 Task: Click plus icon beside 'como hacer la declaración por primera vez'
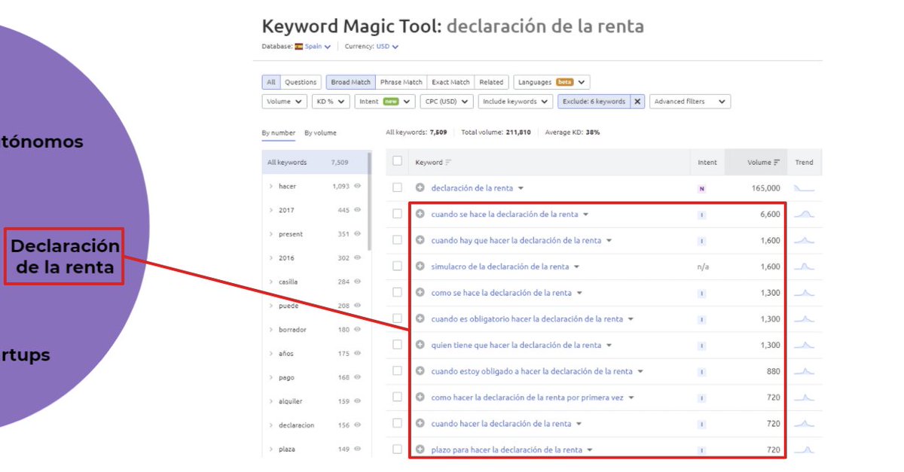tap(420, 397)
